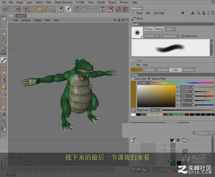Select the Solid Color radio button
The height and width of the screenshot is (177, 215).
[132, 79]
